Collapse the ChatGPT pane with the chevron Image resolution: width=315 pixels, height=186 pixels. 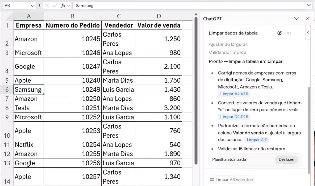(x=297, y=19)
